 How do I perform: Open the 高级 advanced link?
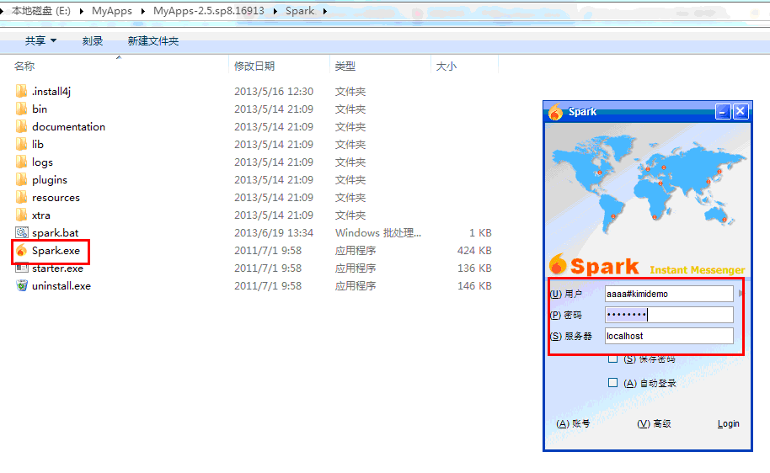point(654,423)
